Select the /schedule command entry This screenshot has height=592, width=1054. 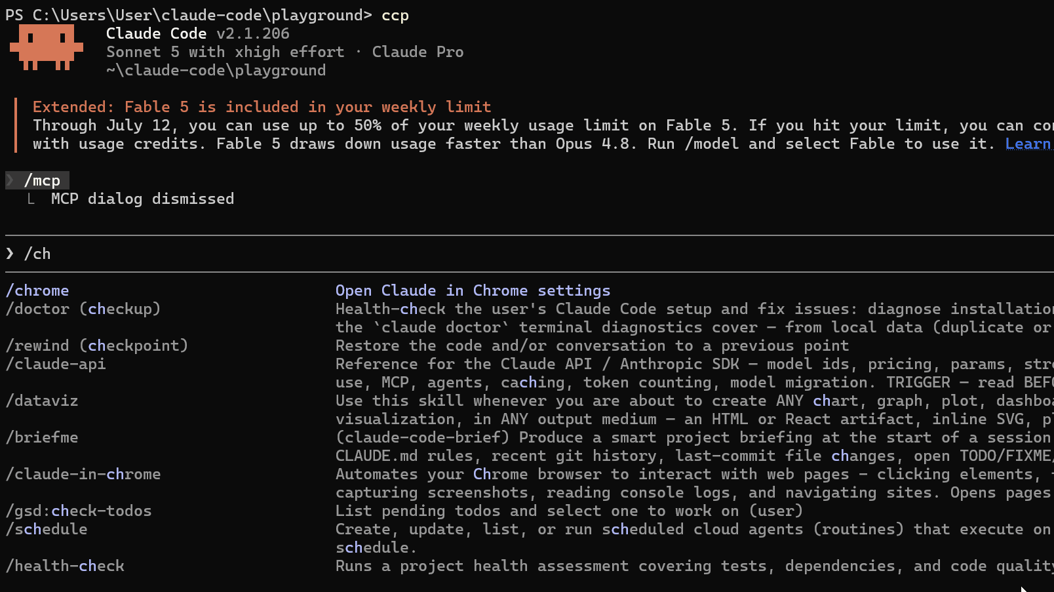(x=47, y=529)
